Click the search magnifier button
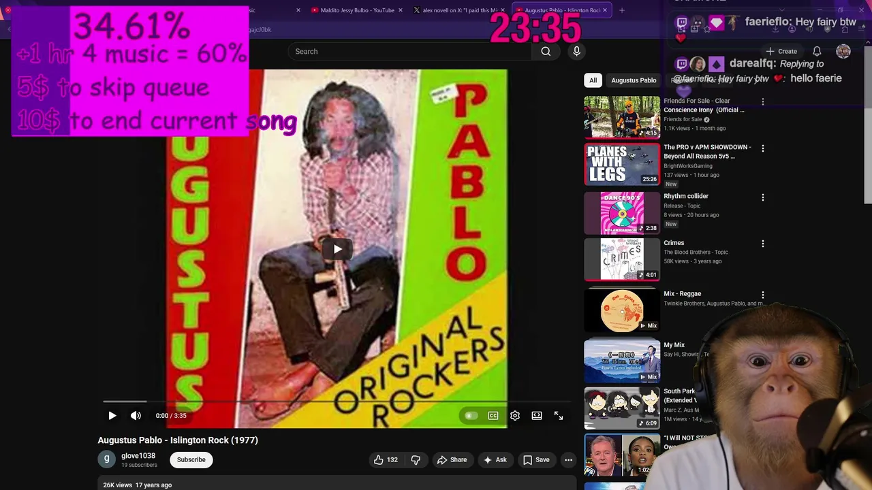This screenshot has height=490, width=872. coord(546,51)
